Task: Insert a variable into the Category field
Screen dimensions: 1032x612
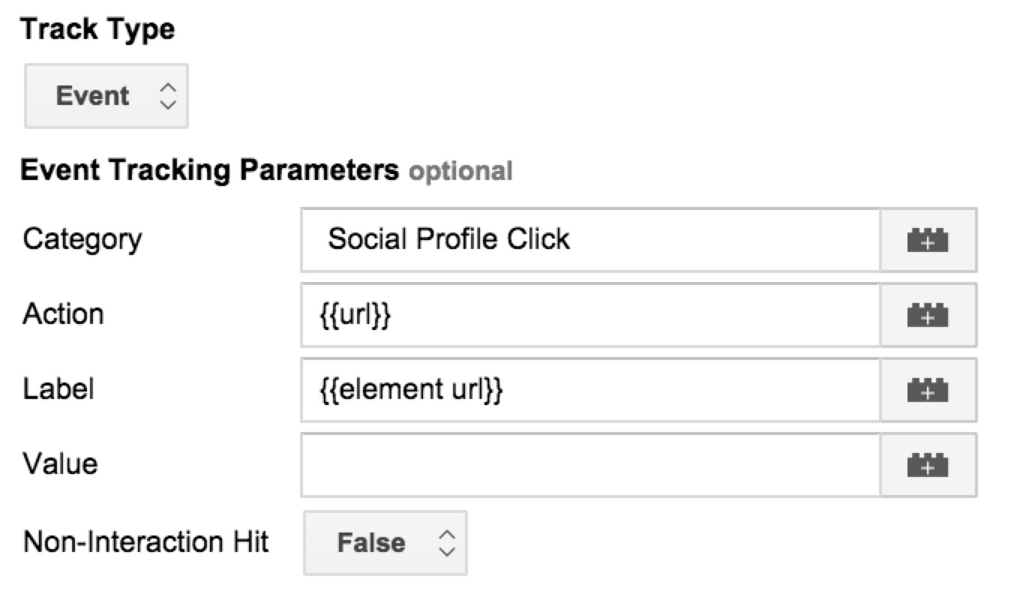Action: pos(928,240)
